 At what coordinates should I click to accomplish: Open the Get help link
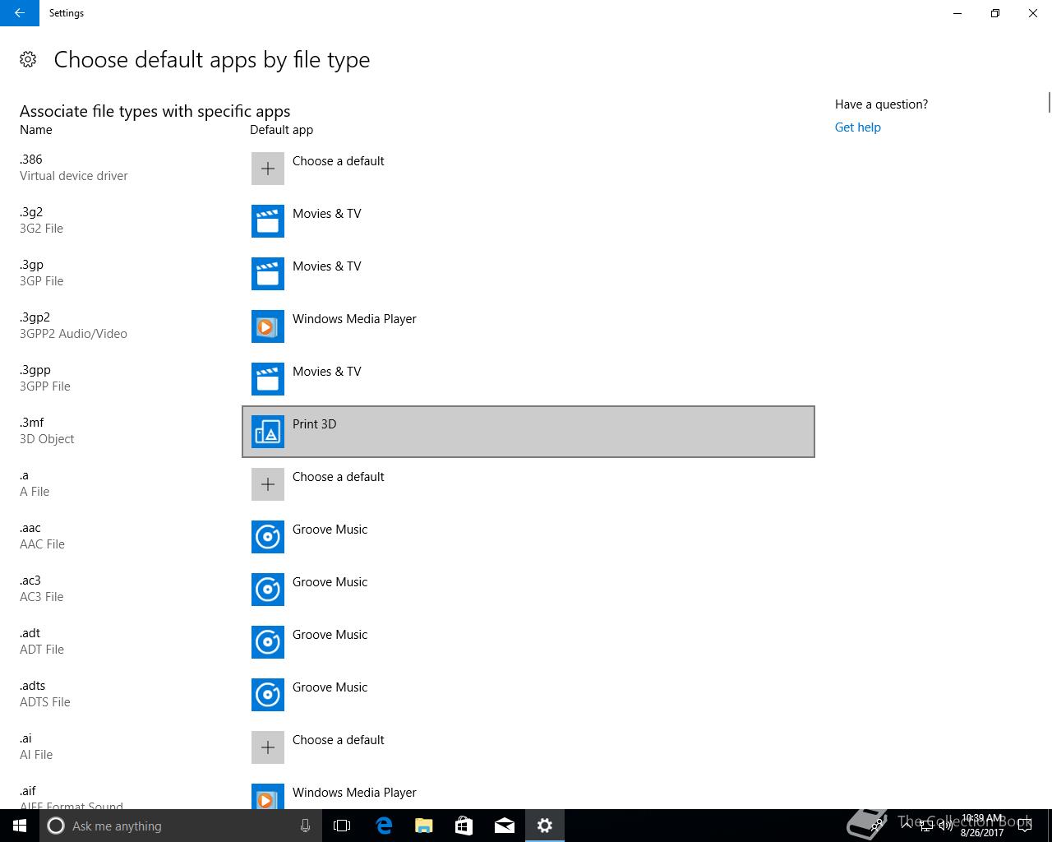857,127
